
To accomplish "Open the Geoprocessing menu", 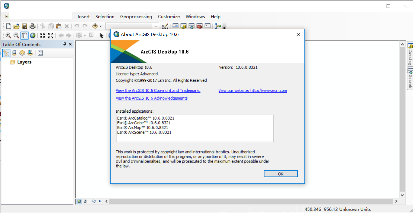I will pos(136,17).
